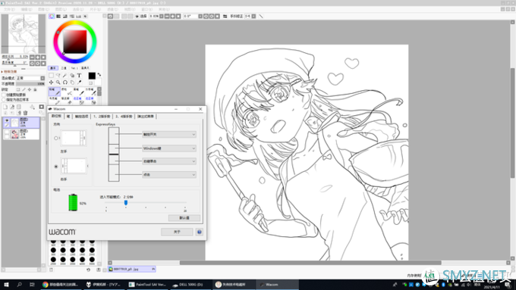The height and width of the screenshot is (290, 516).
Task: Swap foreground and background colors
Action: point(99,75)
